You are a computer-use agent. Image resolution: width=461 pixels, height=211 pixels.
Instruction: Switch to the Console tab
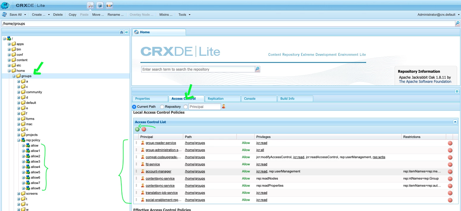pos(259,99)
